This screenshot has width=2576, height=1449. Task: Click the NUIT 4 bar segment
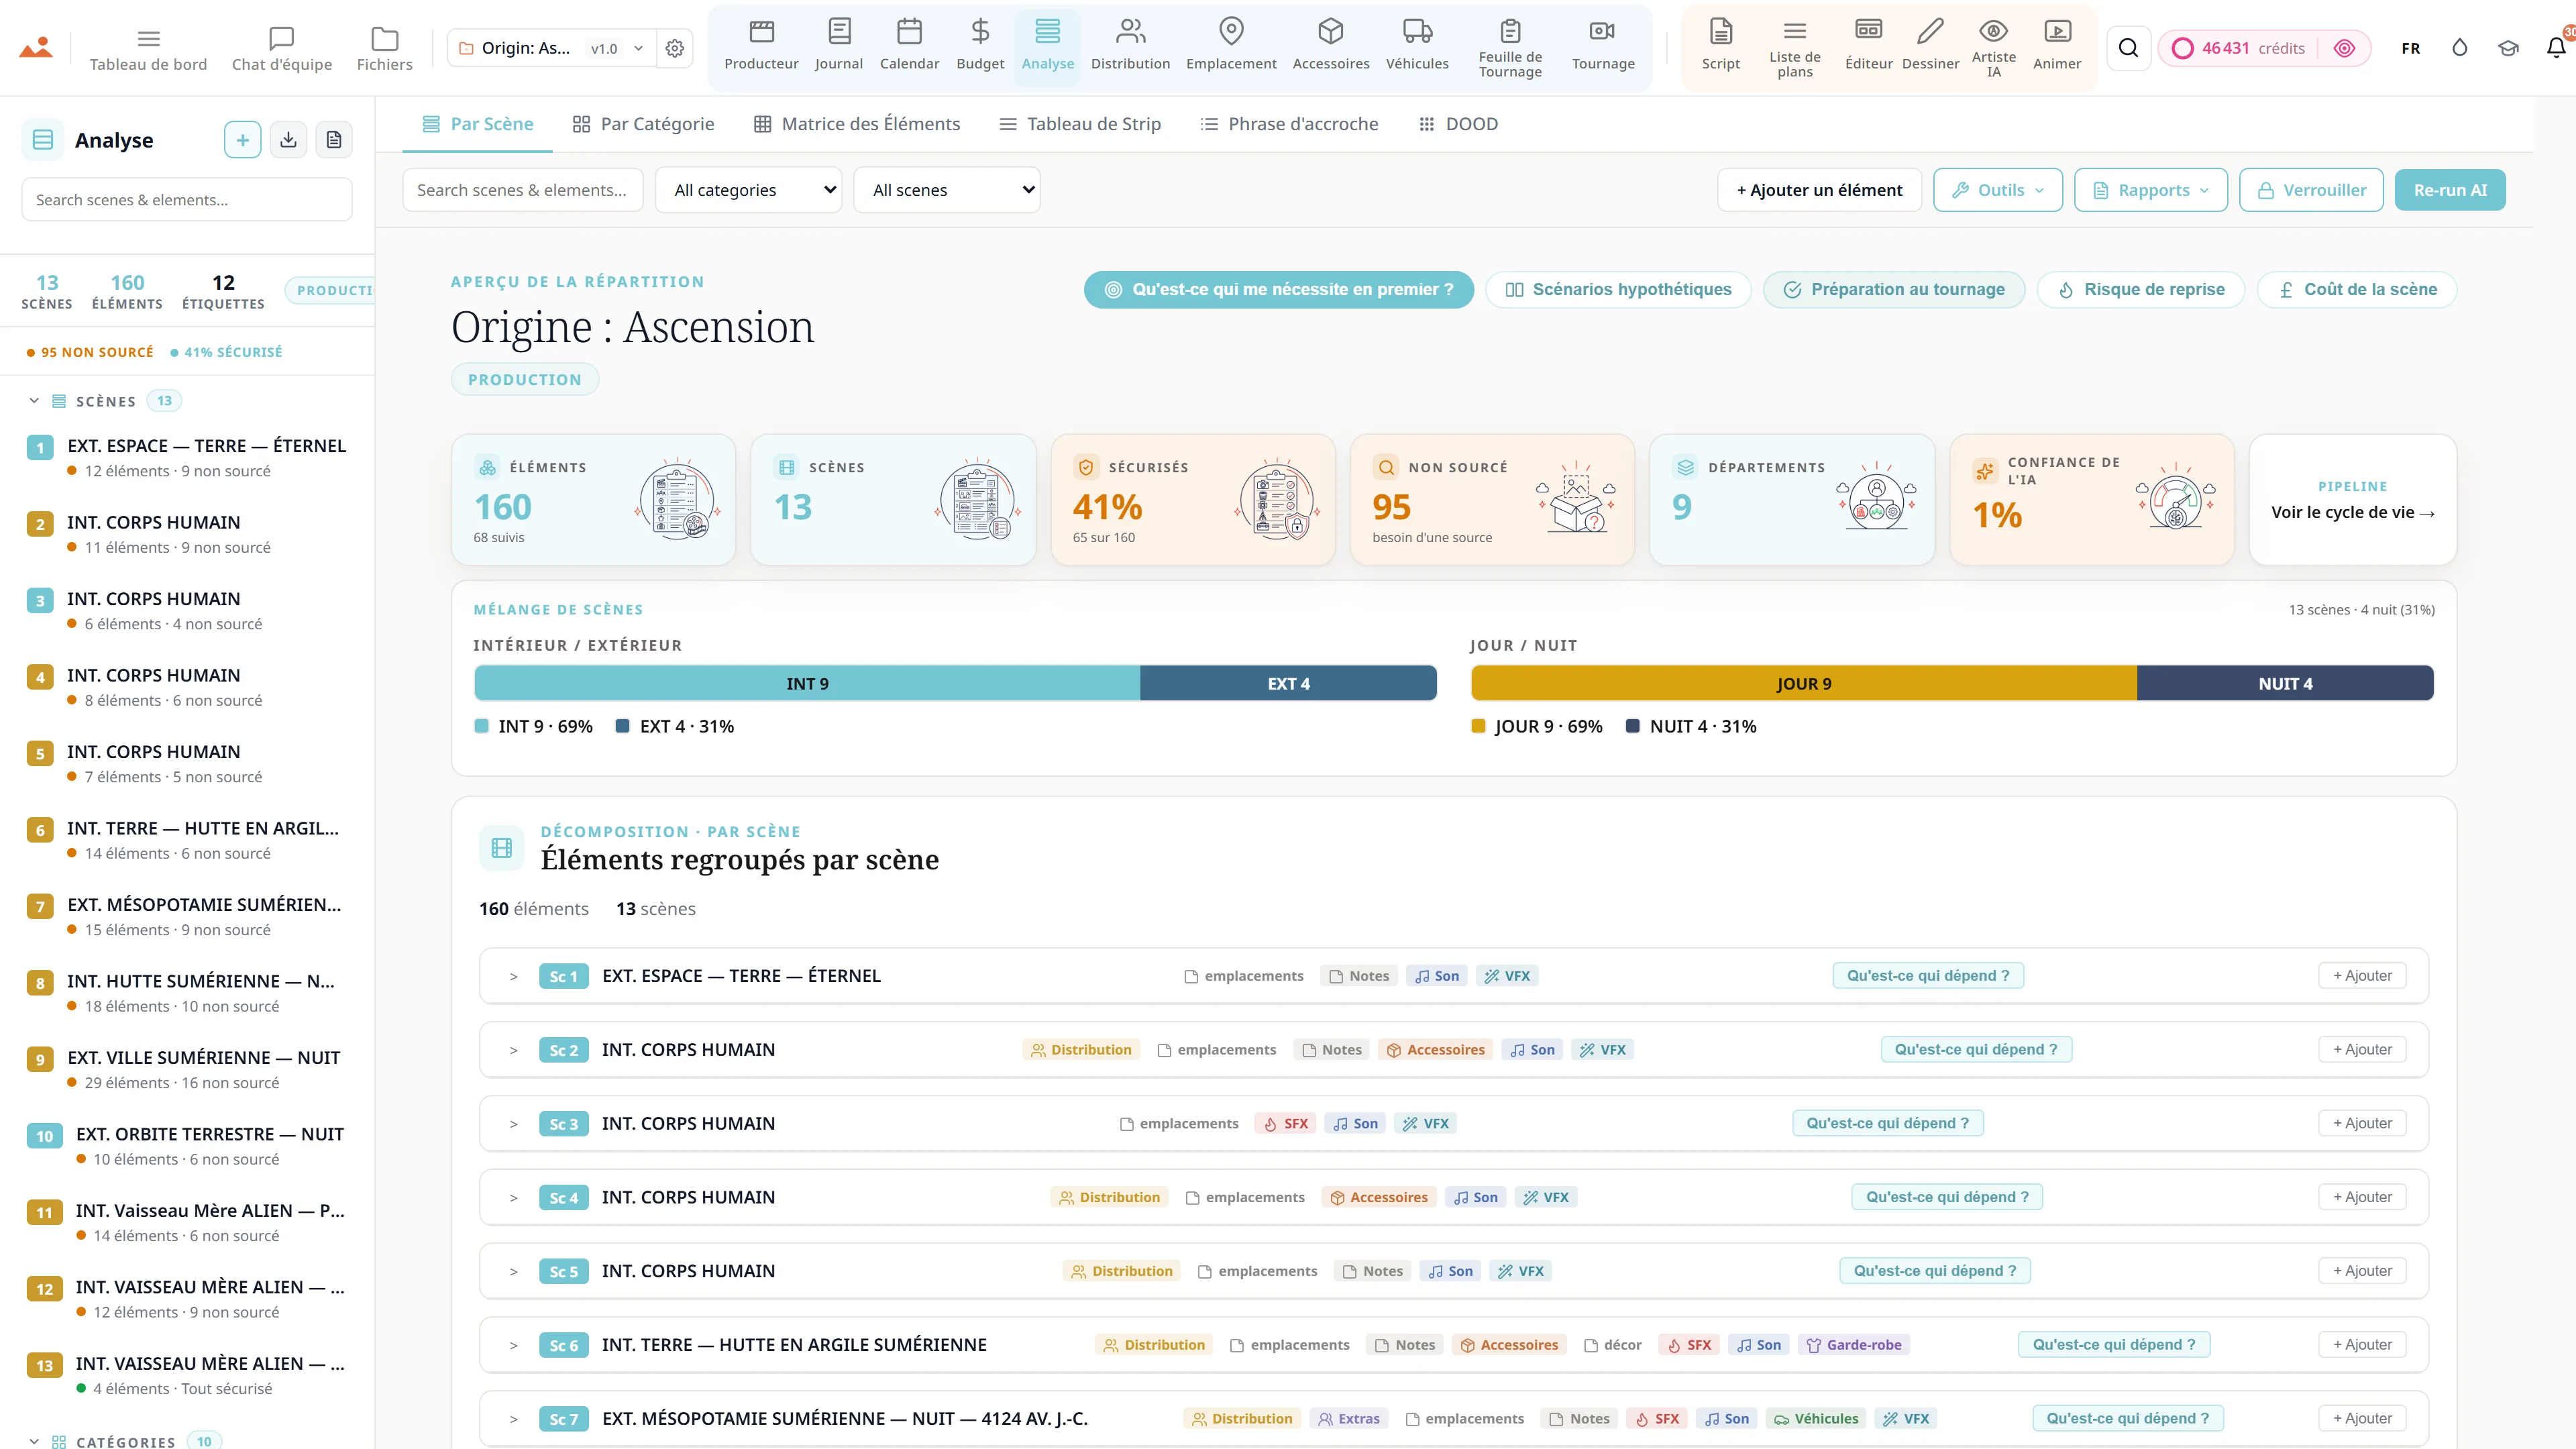click(x=2285, y=684)
